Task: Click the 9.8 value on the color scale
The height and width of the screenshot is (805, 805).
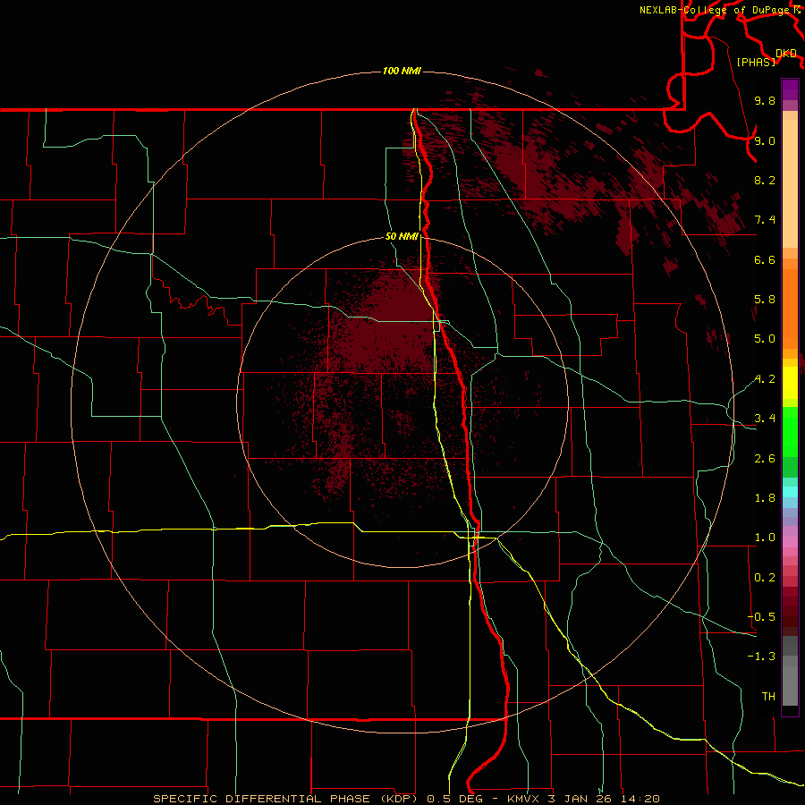Action: 765,100
